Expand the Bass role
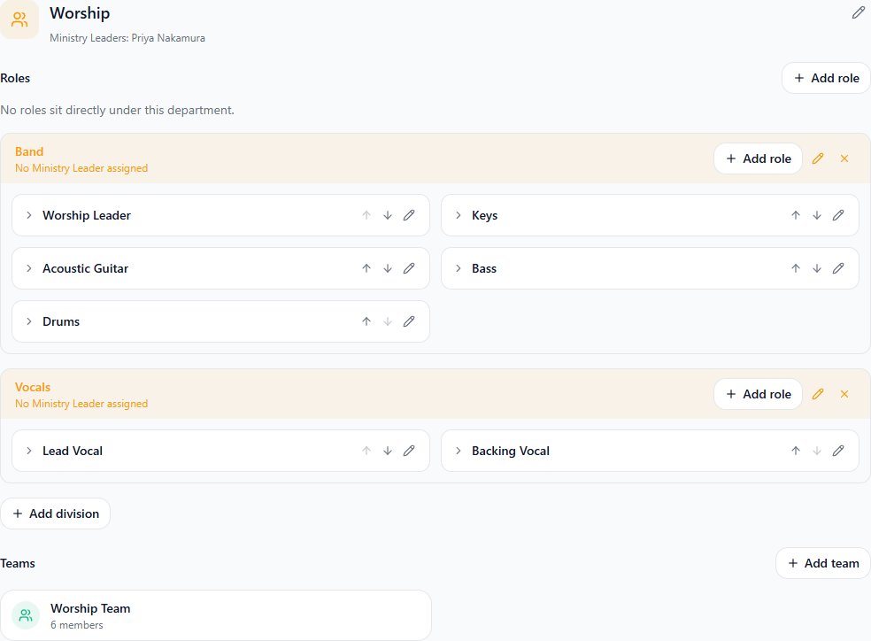The image size is (871, 641). 459,269
